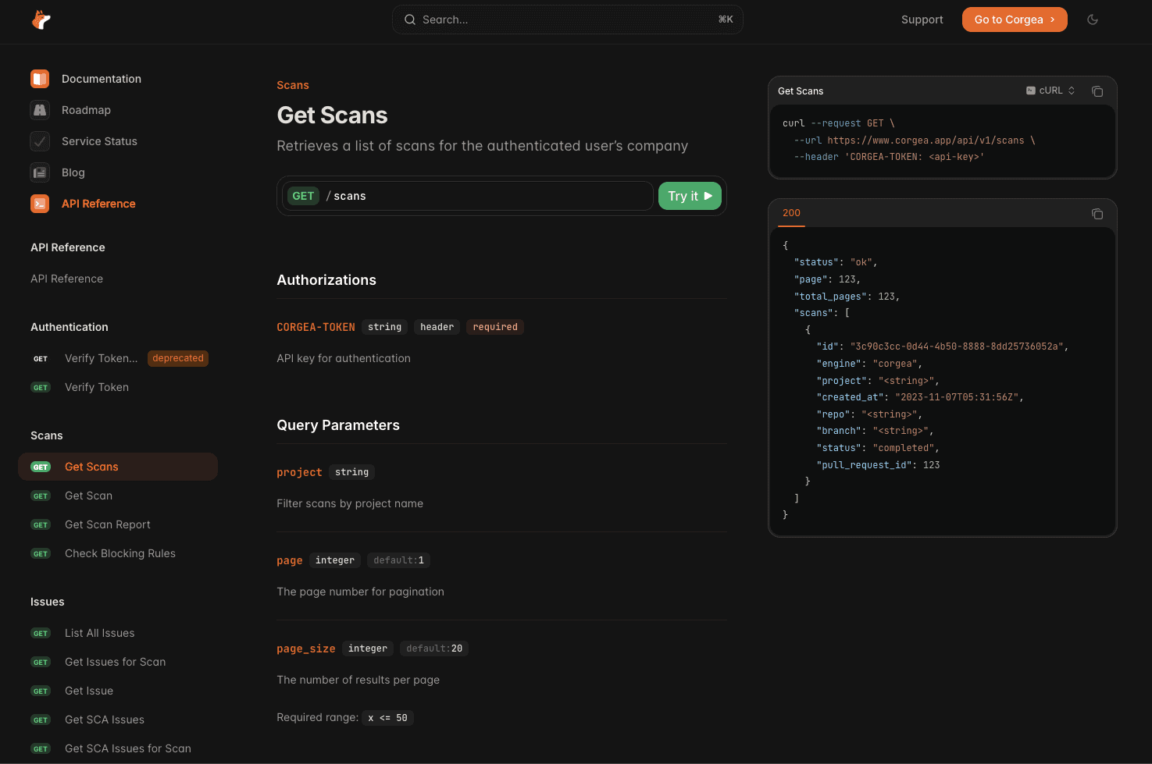Open the Blog newspaper icon
Screen dimensions: 1152x764
40,172
